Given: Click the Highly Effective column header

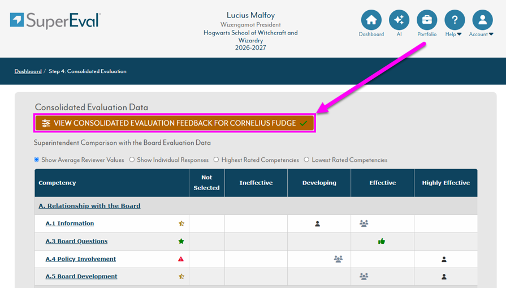Looking at the screenshot, I should [x=446, y=183].
